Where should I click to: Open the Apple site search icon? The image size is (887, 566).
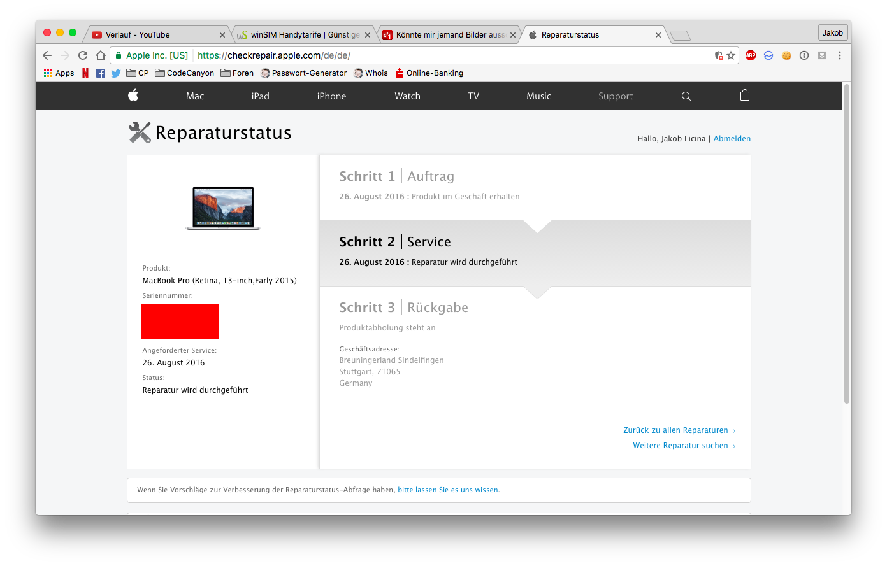click(686, 96)
